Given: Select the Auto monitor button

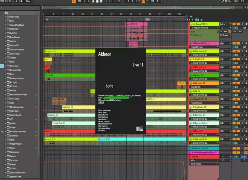Looking at the screenshot, I should tap(225, 32).
